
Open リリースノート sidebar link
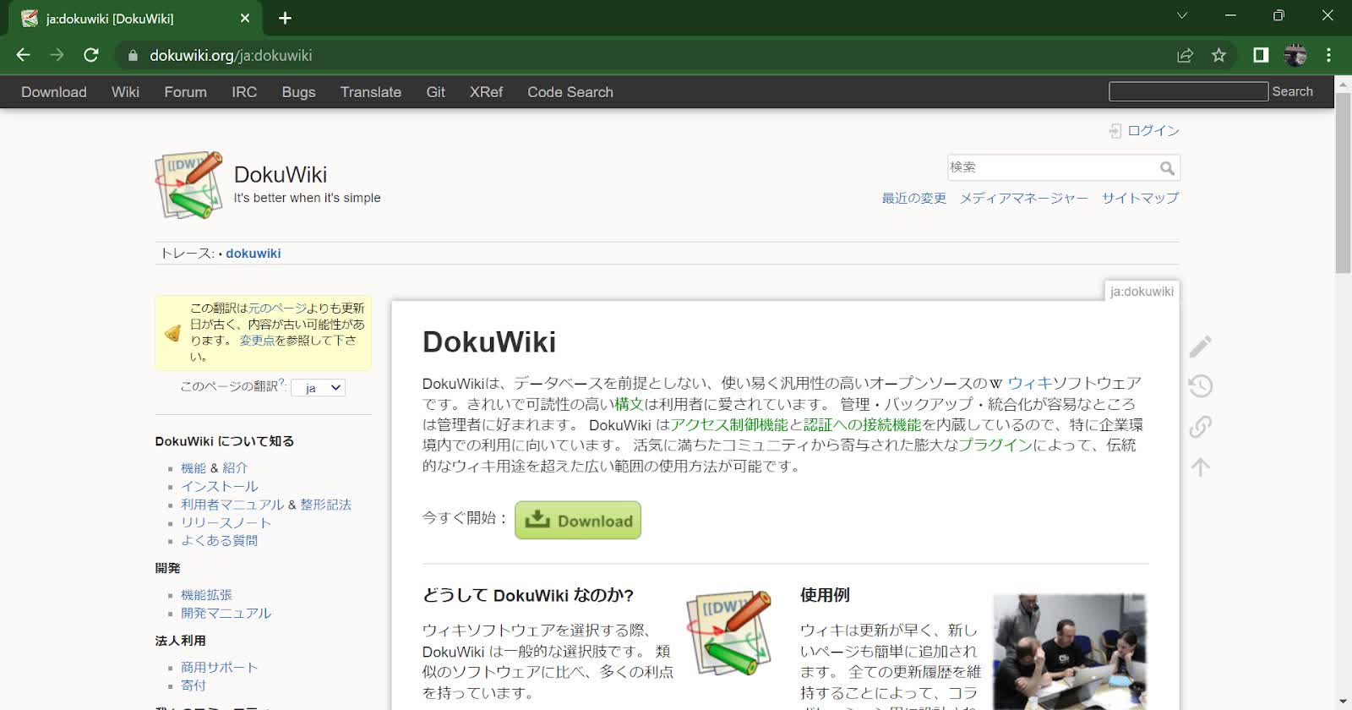(226, 523)
